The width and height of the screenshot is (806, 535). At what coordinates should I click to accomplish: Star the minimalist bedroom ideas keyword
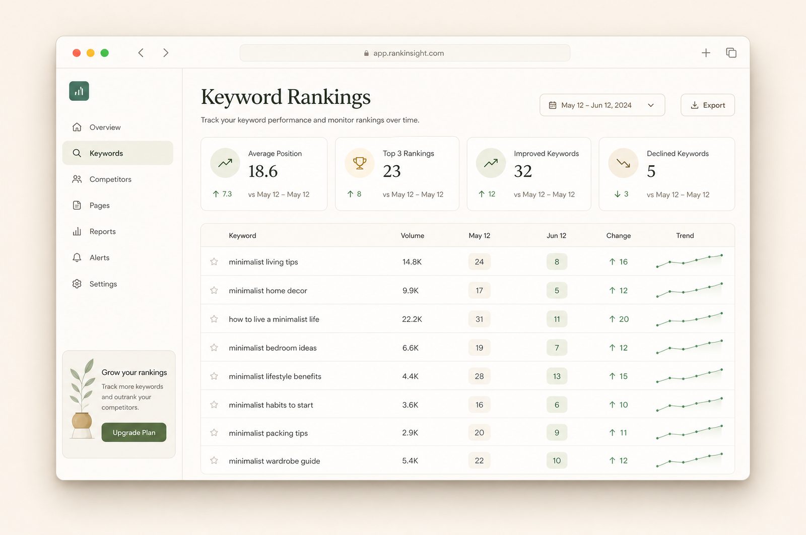(x=214, y=348)
